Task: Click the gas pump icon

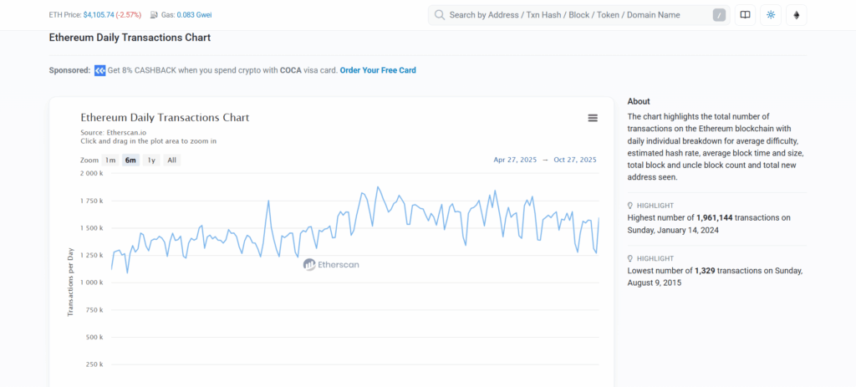Action: tap(154, 15)
